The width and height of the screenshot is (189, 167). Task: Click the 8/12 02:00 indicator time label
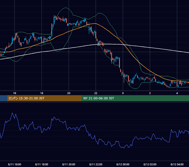[x=150, y=164]
